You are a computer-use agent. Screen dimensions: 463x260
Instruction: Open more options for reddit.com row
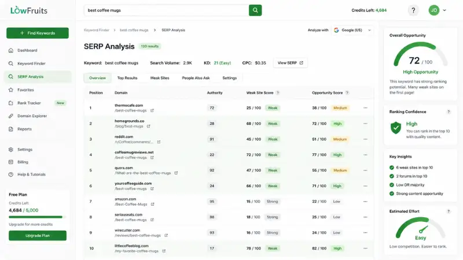tap(365, 139)
